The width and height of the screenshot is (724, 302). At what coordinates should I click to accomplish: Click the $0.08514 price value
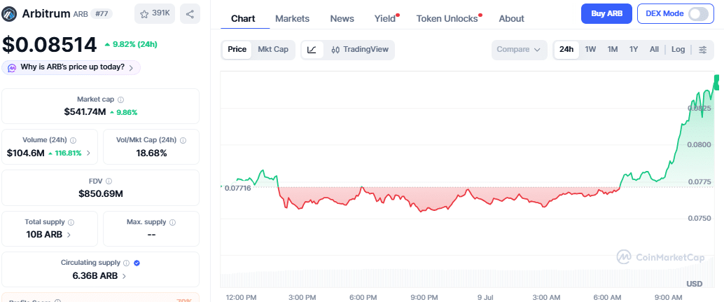50,44
